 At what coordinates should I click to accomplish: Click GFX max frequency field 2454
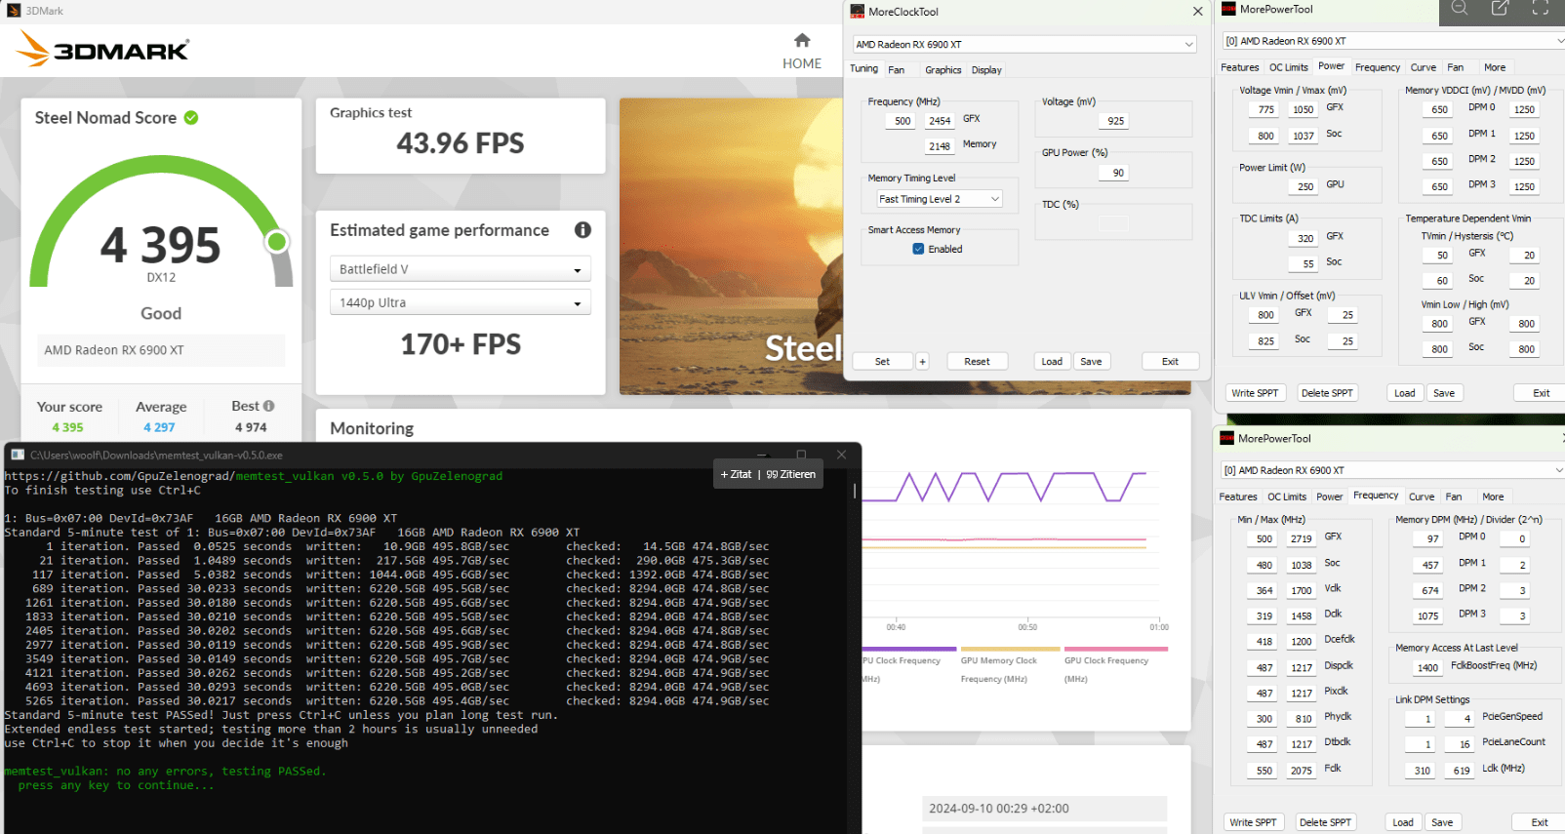coord(940,121)
